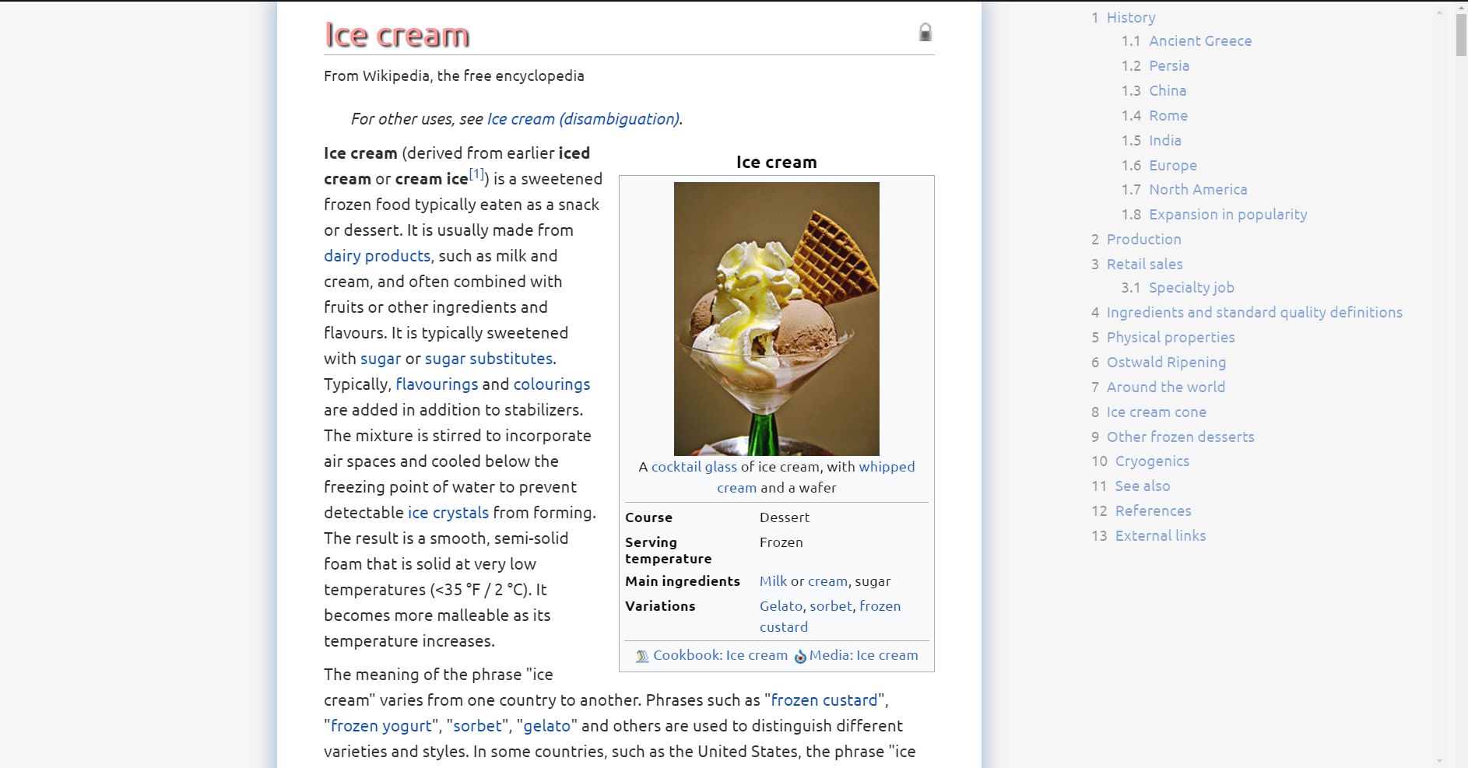Jump to History in contents
Image resolution: width=1468 pixels, height=768 pixels.
click(x=1131, y=17)
